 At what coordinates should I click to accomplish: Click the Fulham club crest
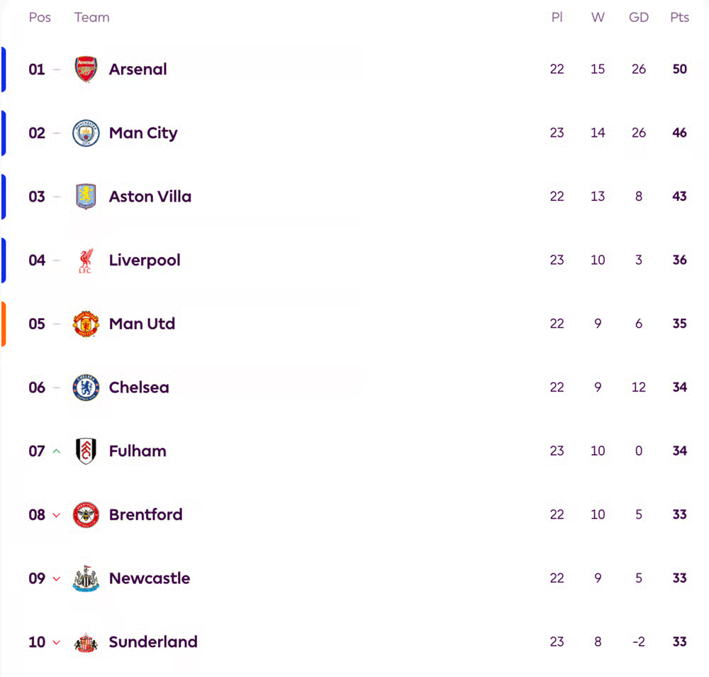[x=85, y=451]
